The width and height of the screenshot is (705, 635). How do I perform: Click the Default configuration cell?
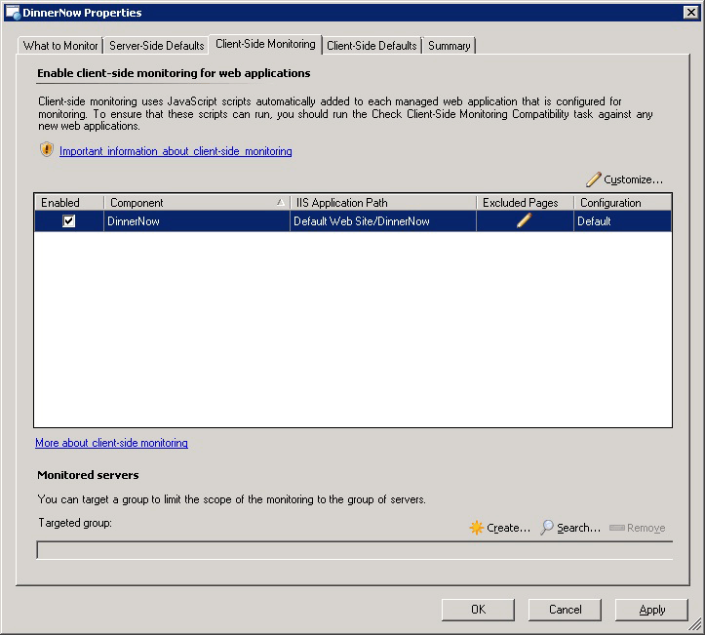(x=623, y=221)
